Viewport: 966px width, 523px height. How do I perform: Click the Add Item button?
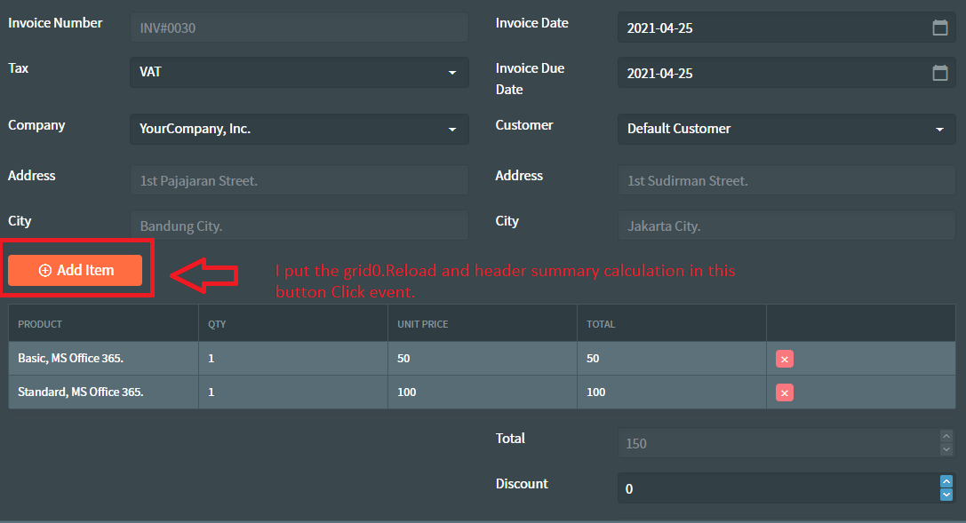click(76, 270)
